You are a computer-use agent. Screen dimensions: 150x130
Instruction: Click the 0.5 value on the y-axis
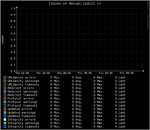[13, 40]
